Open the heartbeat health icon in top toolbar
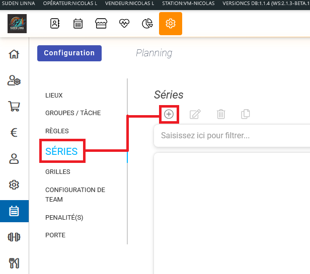310x274 pixels. 124,24
